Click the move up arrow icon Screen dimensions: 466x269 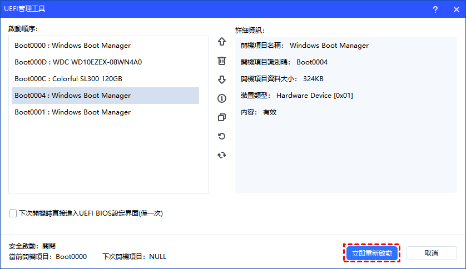coord(222,42)
